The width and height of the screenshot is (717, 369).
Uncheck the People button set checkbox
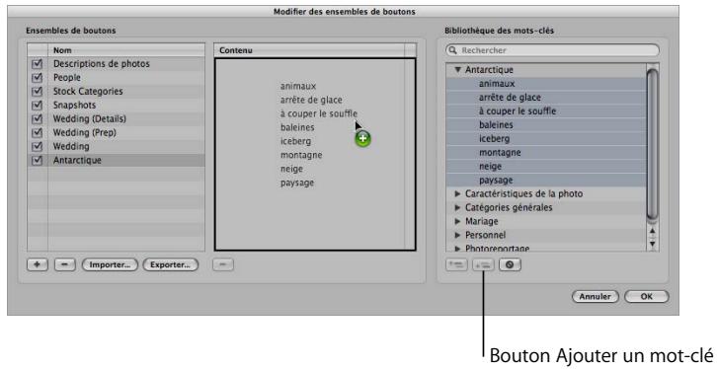point(38,78)
